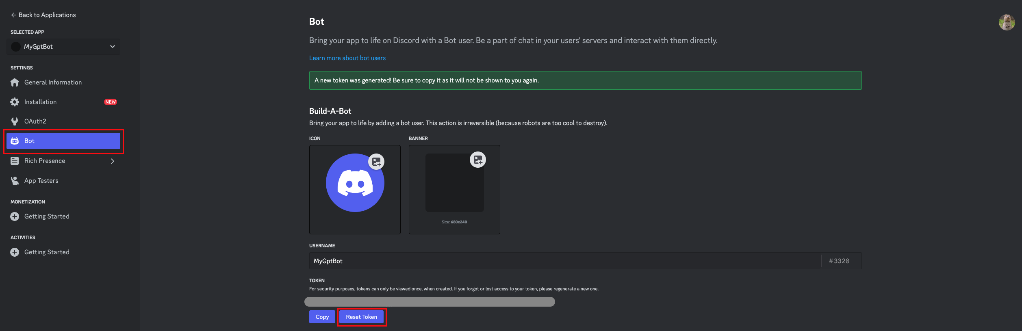The width and height of the screenshot is (1022, 331).
Task: Click the NEW badge next to Installation
Action: tap(111, 102)
